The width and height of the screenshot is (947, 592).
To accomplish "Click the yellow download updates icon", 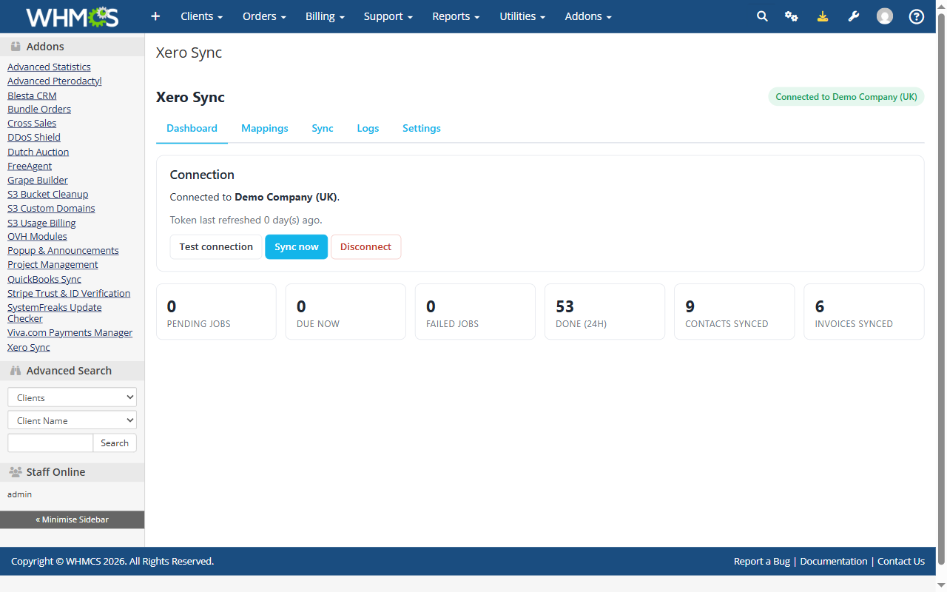I will point(823,16).
